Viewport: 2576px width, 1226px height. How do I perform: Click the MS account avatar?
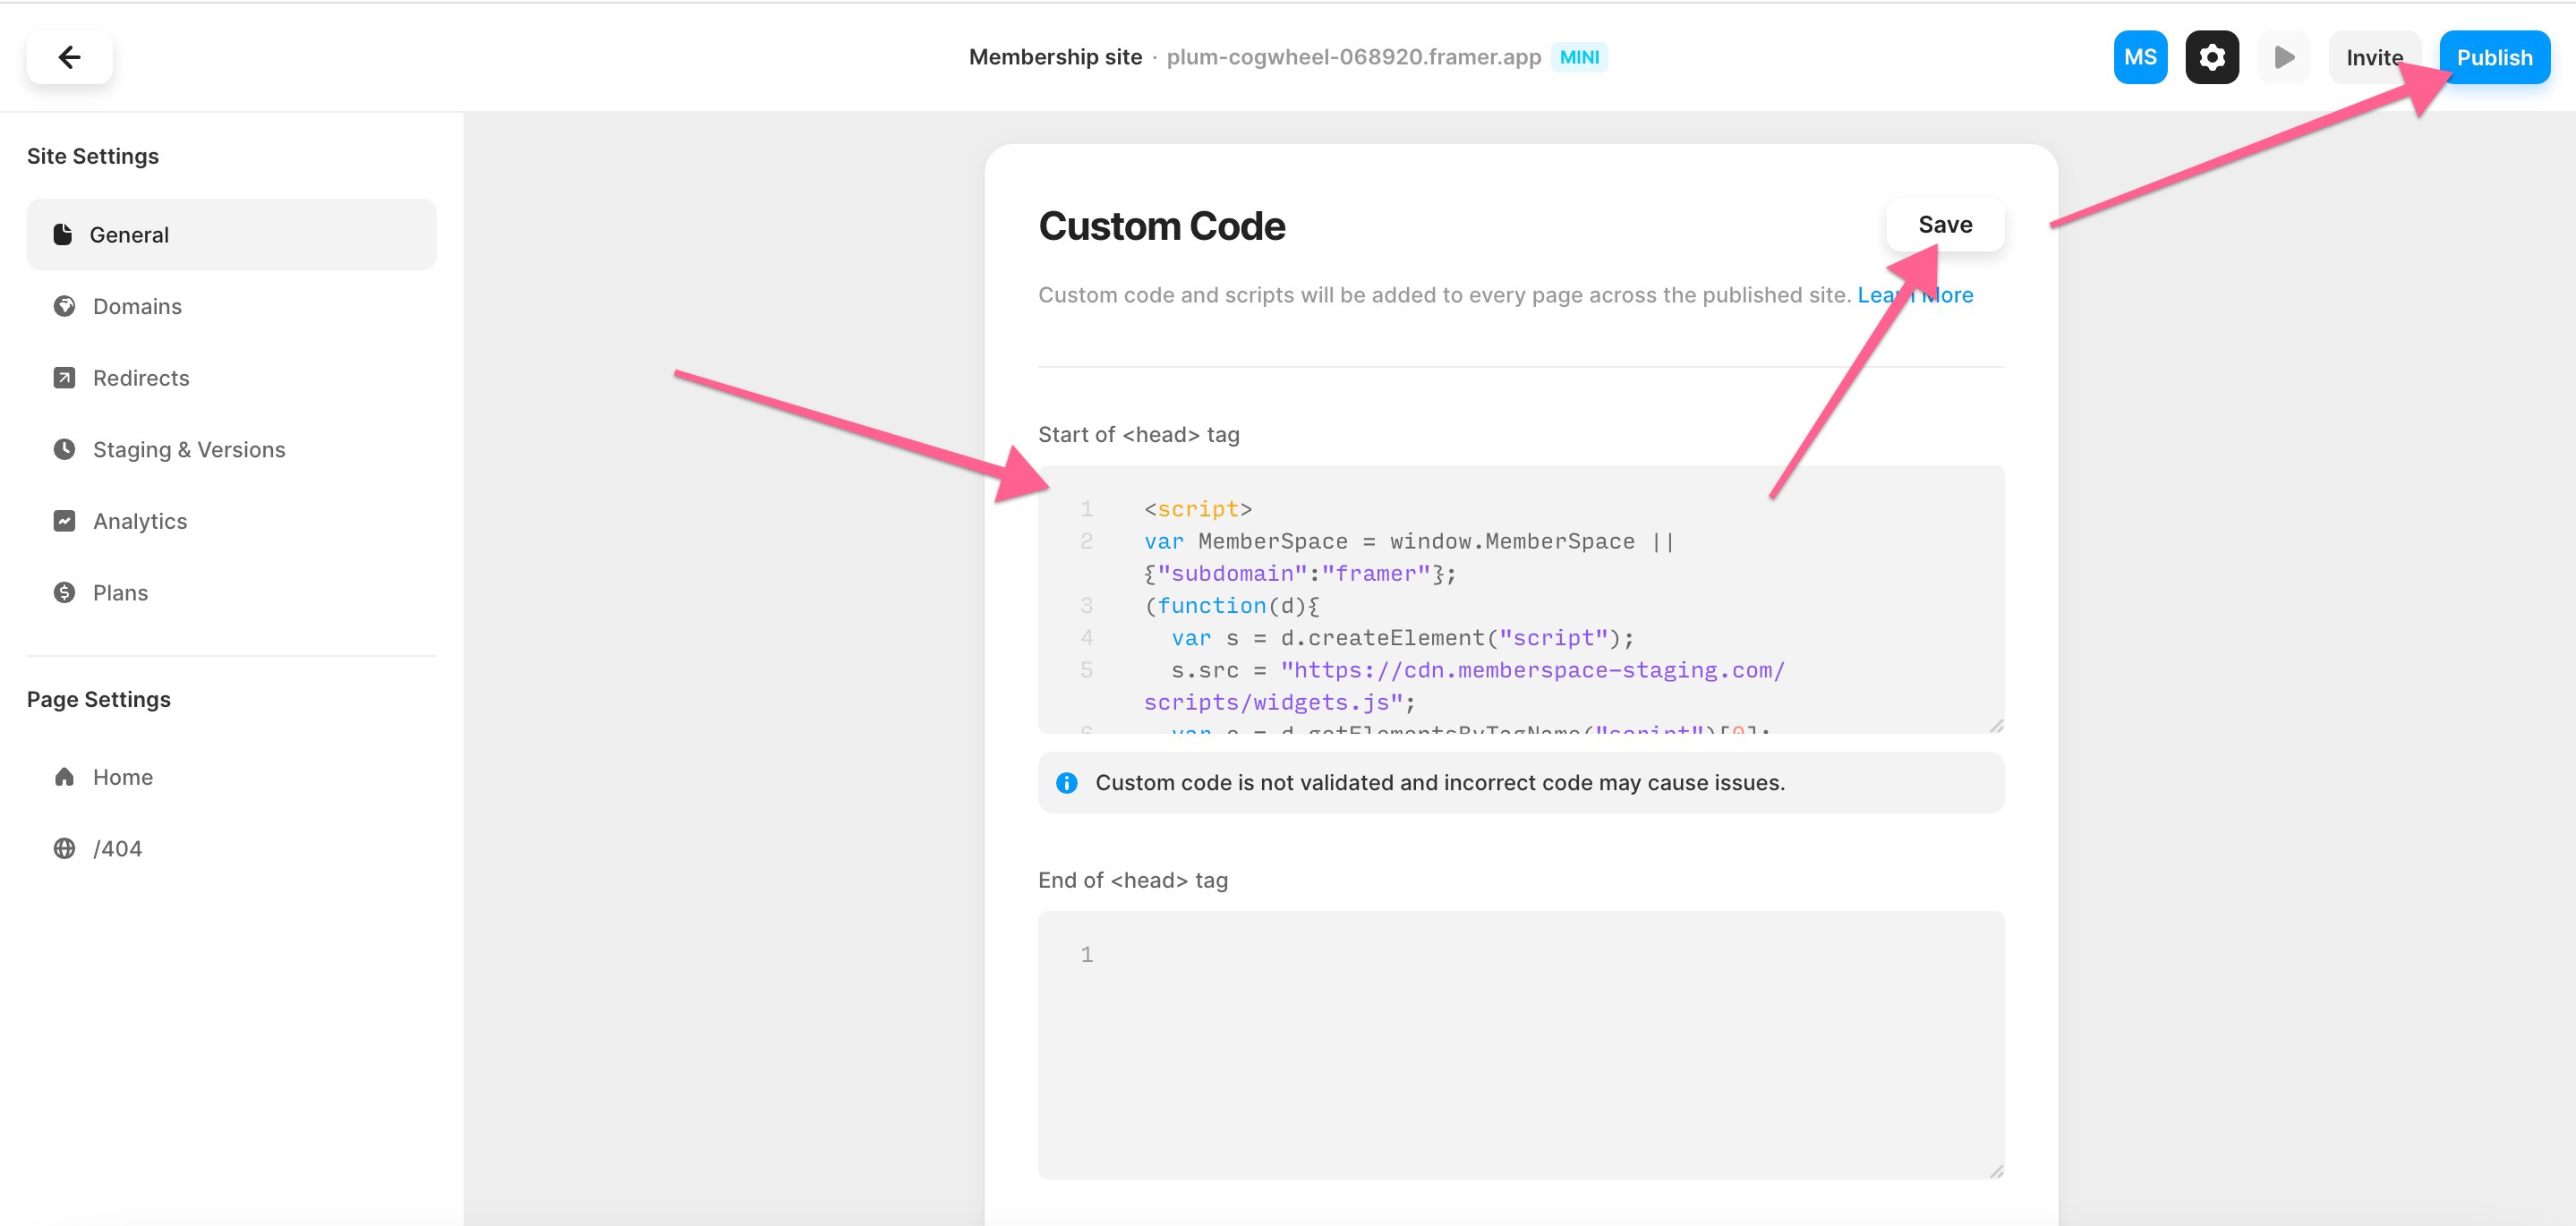(x=2140, y=57)
